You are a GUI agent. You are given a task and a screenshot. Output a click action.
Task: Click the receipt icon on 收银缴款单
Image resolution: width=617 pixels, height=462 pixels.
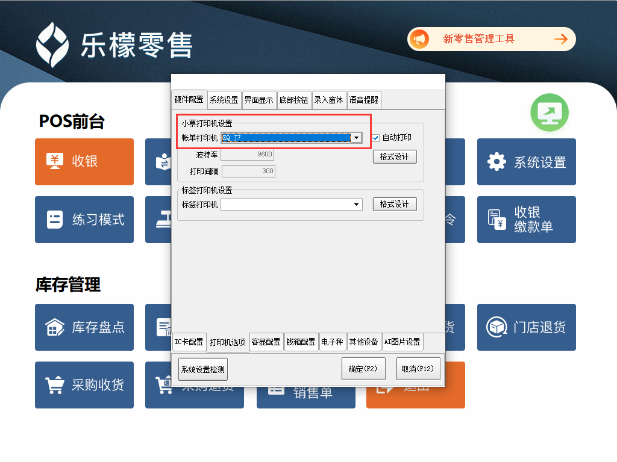[496, 220]
